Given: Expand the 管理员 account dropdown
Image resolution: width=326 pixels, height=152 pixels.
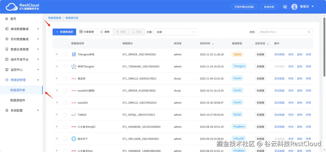Looking at the screenshot, I should [x=303, y=7].
